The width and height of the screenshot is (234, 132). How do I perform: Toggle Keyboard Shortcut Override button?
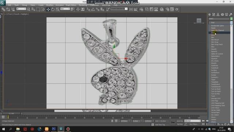(x=83, y=9)
